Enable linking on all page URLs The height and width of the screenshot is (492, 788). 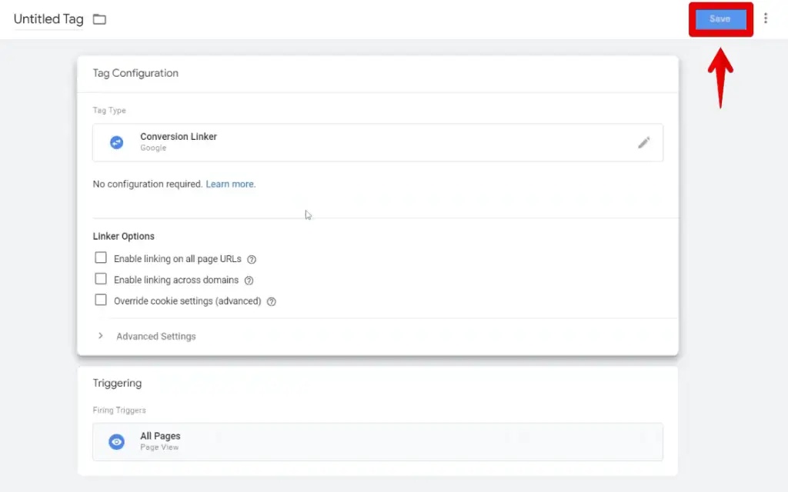tap(101, 258)
